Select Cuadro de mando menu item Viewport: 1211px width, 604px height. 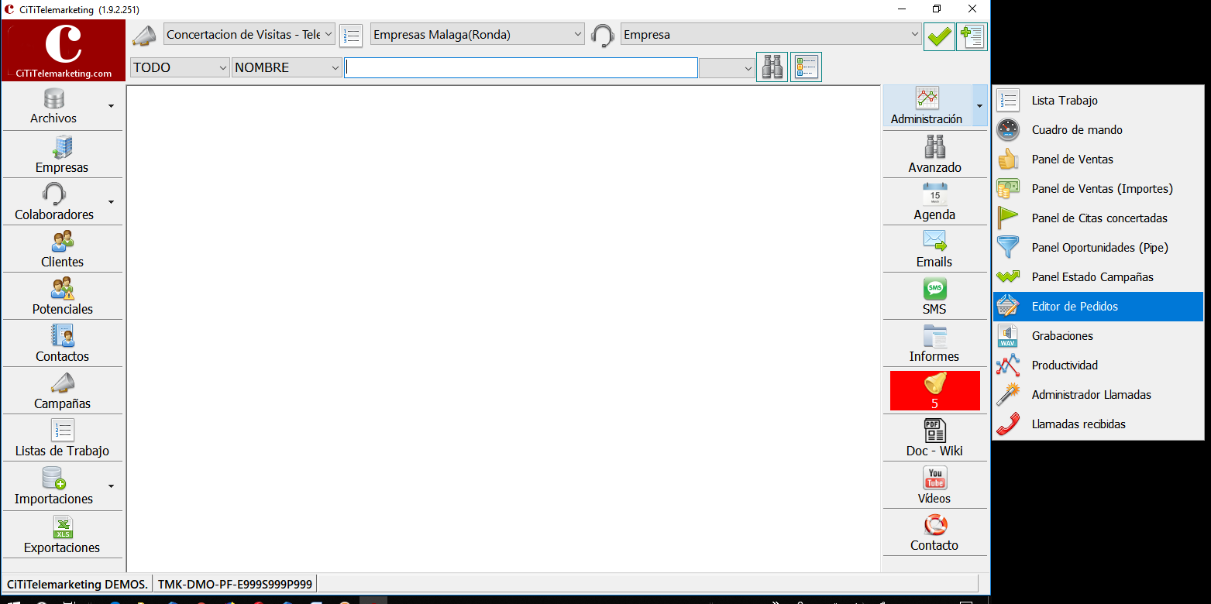coord(1098,130)
